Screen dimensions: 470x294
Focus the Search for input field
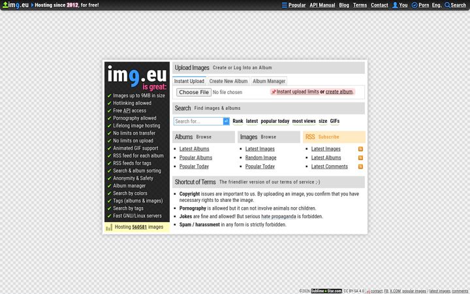(198, 122)
